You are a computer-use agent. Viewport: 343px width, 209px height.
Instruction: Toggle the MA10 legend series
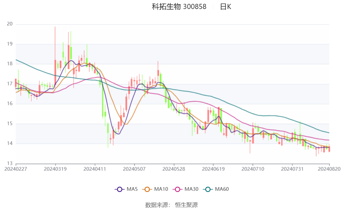click(155, 189)
